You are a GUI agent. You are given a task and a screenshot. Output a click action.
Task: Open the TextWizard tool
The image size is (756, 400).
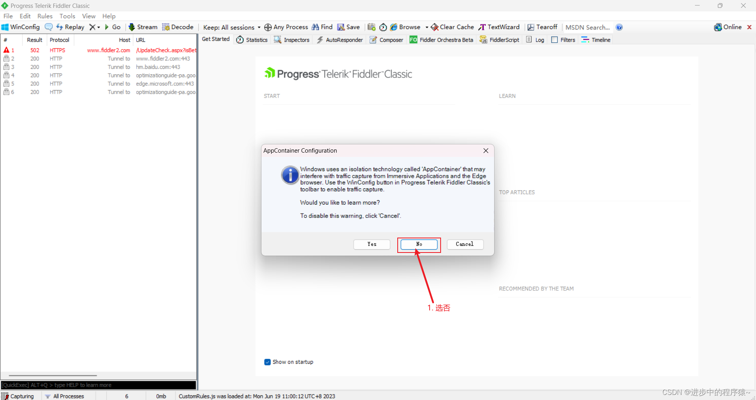[499, 27]
